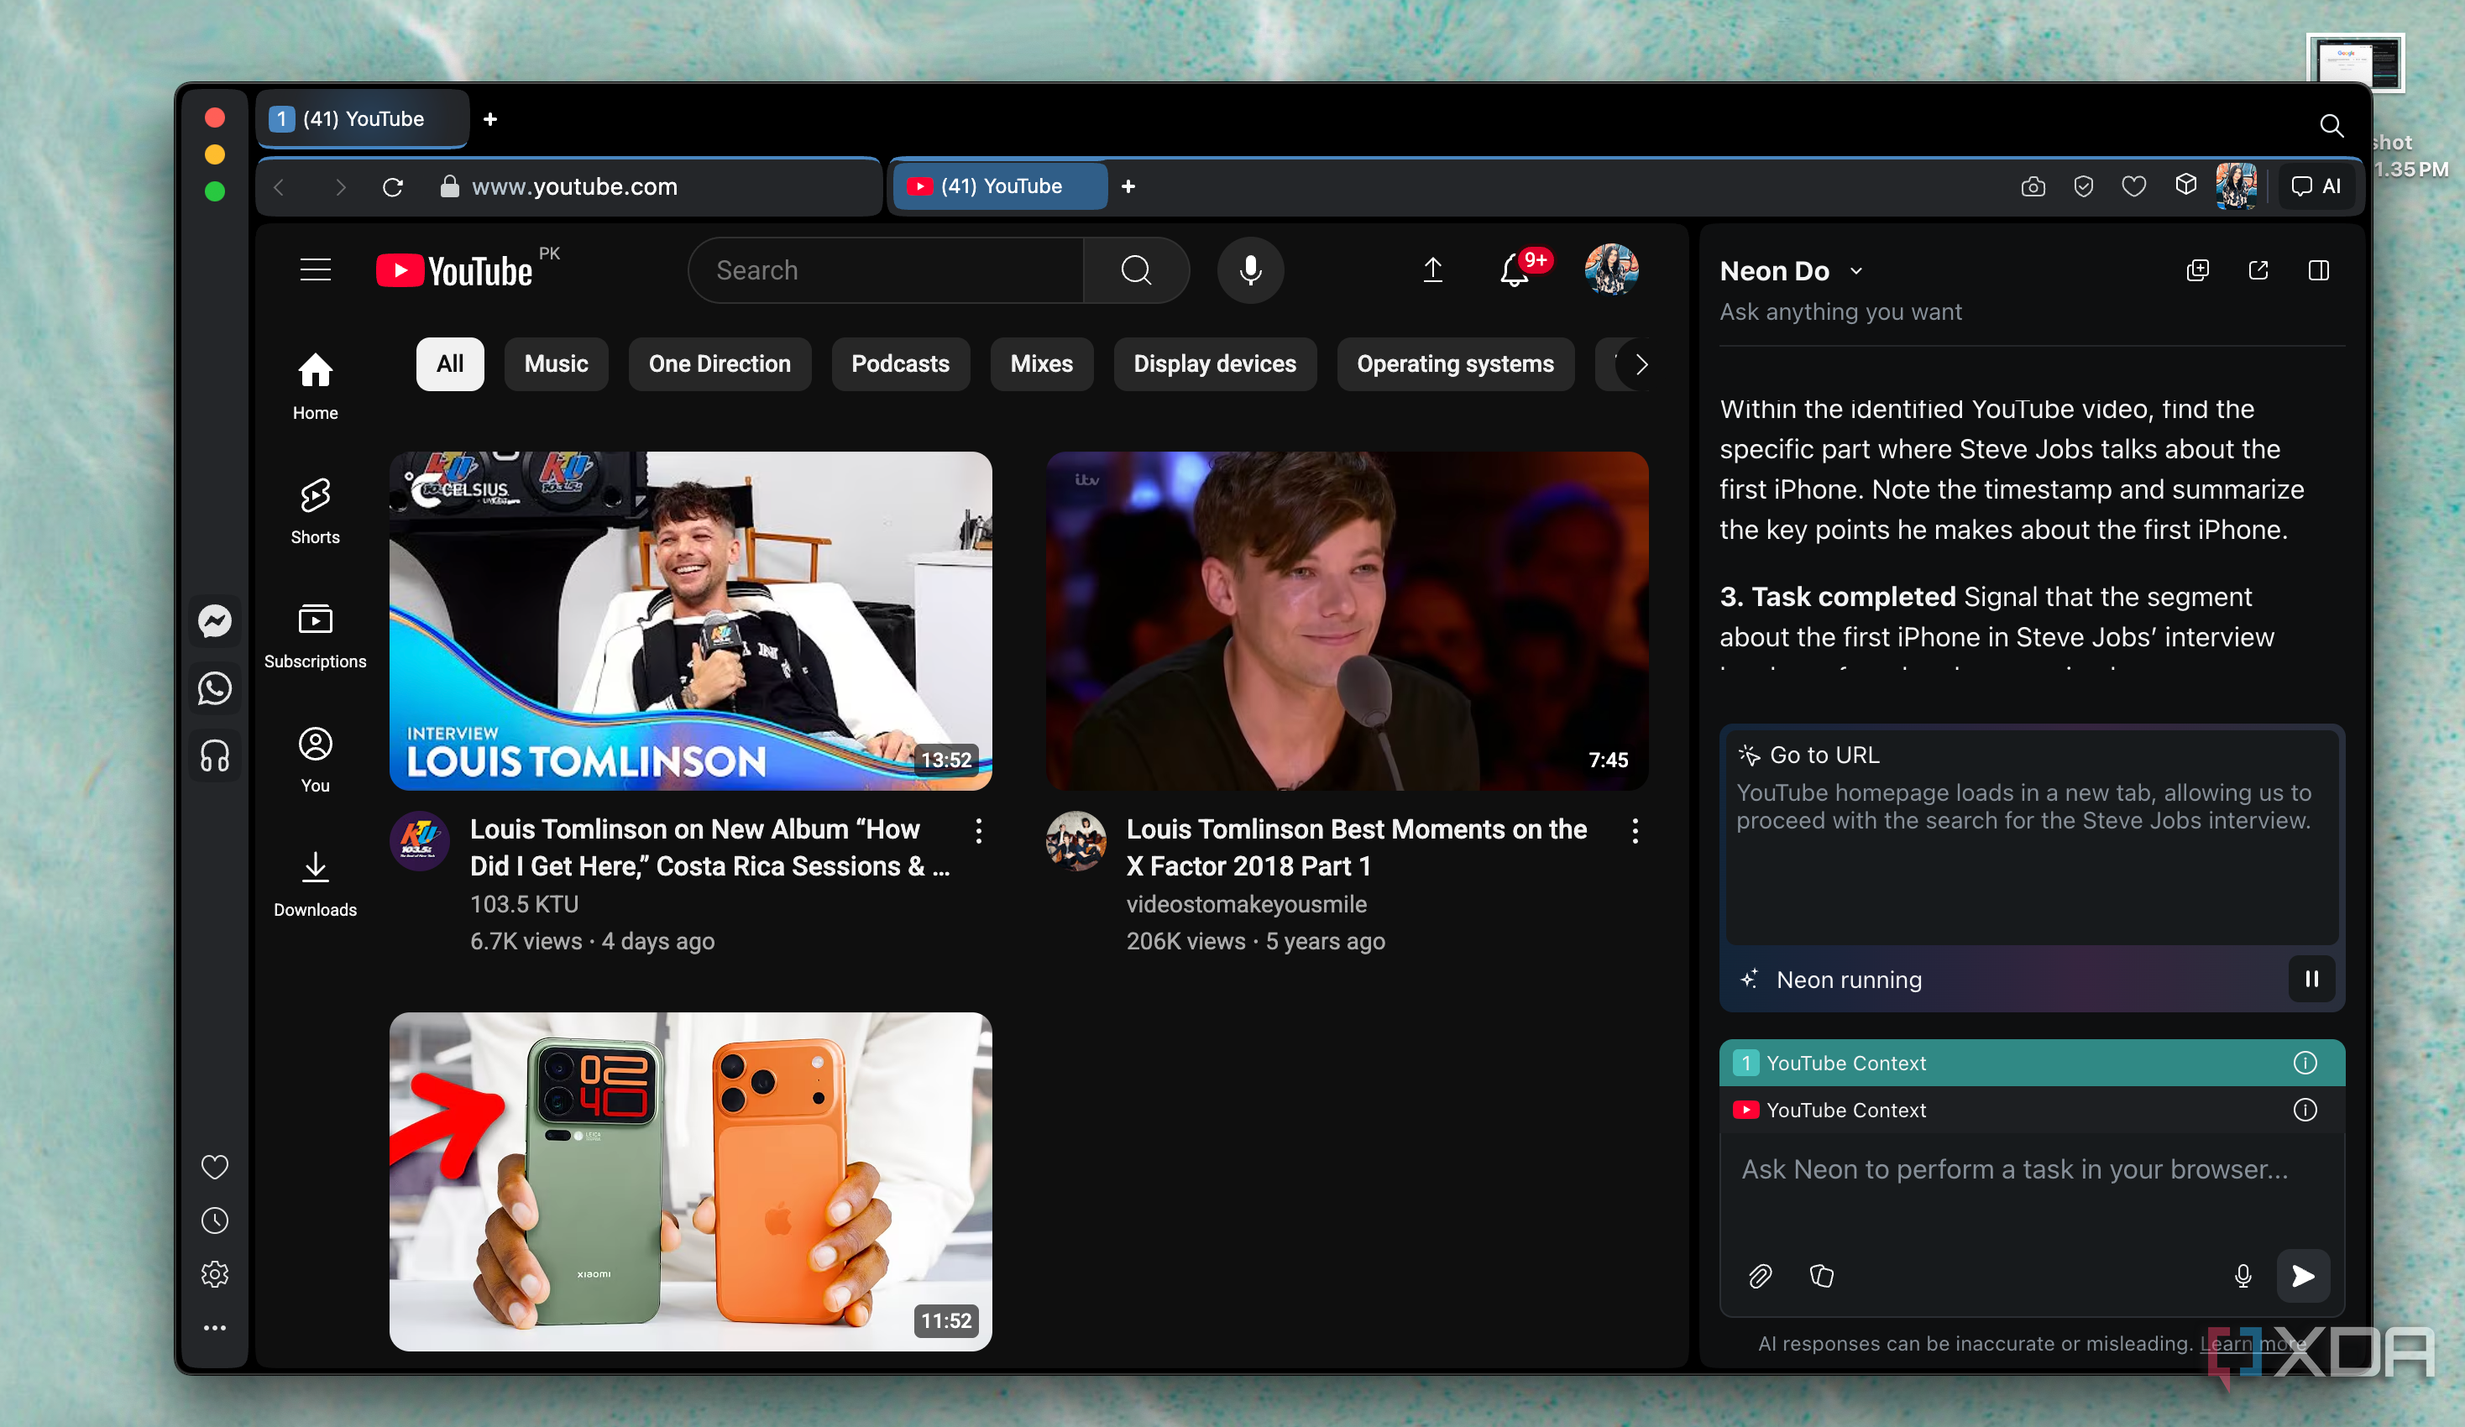Open options menu for Louis Tomlinson New Album video

coord(978,831)
